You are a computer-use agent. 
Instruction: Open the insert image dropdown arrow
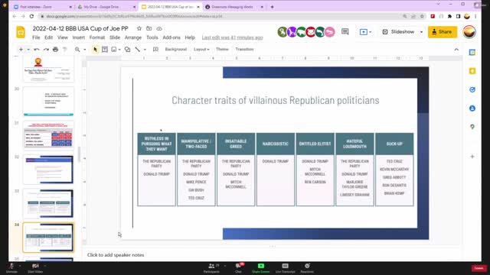click(119, 50)
